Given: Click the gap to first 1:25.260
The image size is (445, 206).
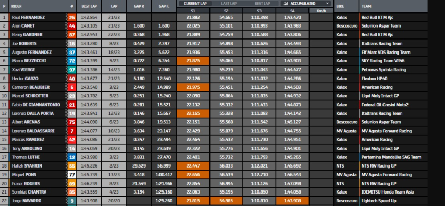Looking at the screenshot, I should [164, 201].
